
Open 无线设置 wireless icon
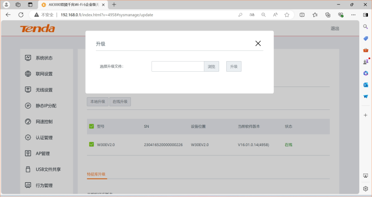point(28,90)
